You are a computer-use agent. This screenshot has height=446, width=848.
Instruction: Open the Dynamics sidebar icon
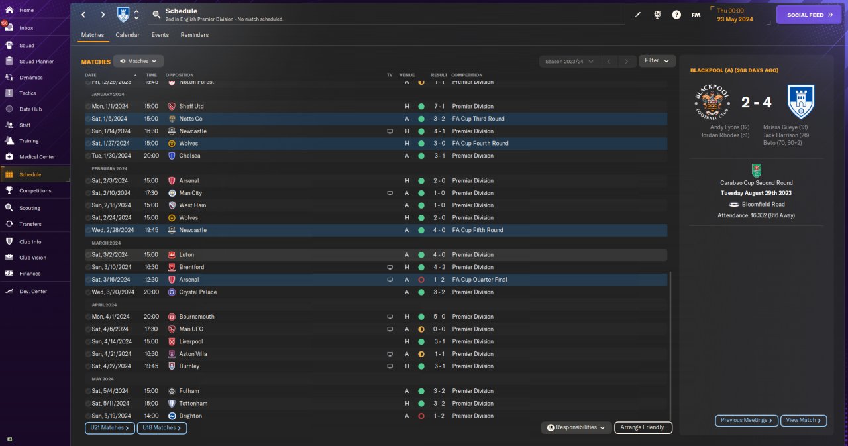pyautogui.click(x=9, y=78)
